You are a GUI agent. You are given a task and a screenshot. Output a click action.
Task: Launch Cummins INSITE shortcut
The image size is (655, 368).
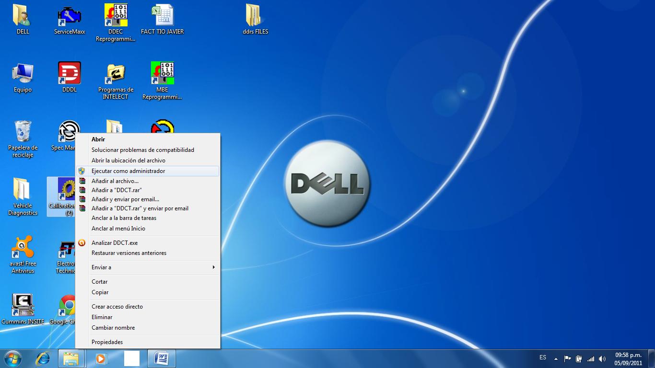(23, 310)
